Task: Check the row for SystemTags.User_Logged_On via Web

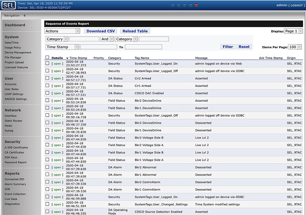Action: tap(47, 63)
